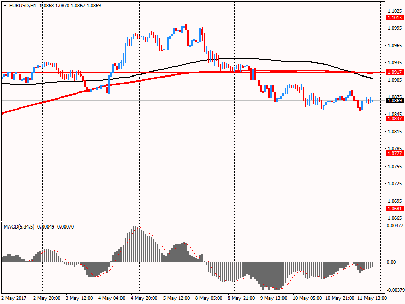Click the 10 May 21:00 time label

(339, 298)
